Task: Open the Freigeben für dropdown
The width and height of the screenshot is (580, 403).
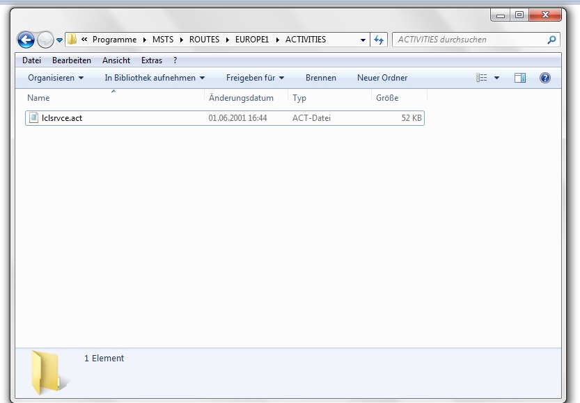Action: pos(255,78)
